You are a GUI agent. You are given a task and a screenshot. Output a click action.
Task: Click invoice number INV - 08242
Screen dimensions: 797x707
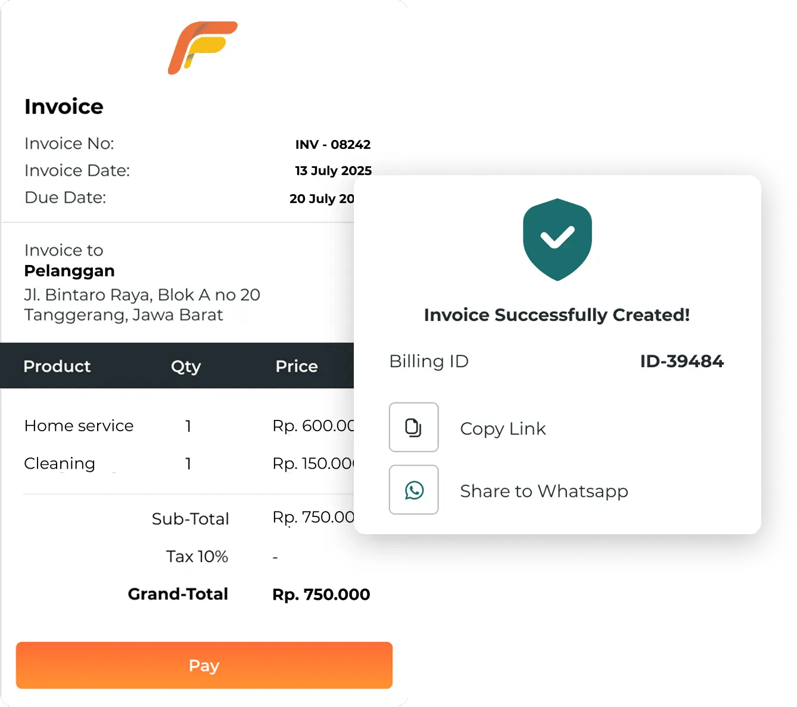333,145
